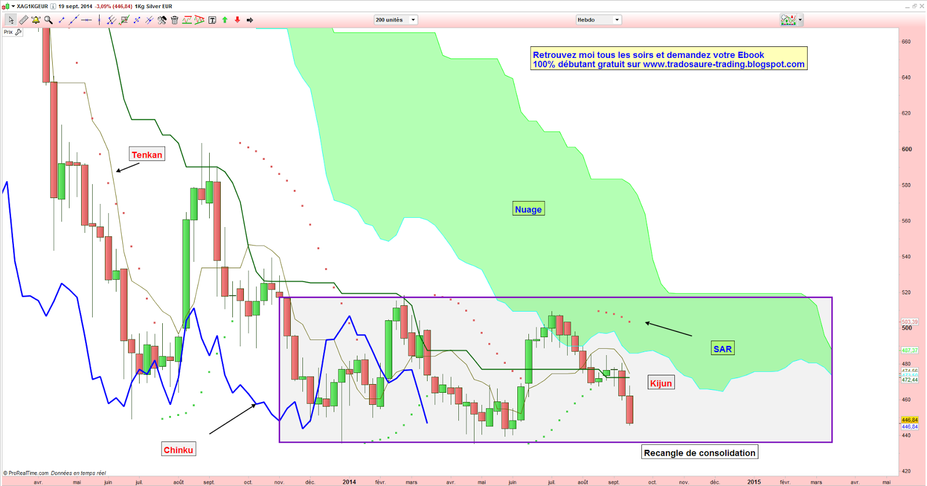Open Prix panel wrench settings

click(19, 32)
